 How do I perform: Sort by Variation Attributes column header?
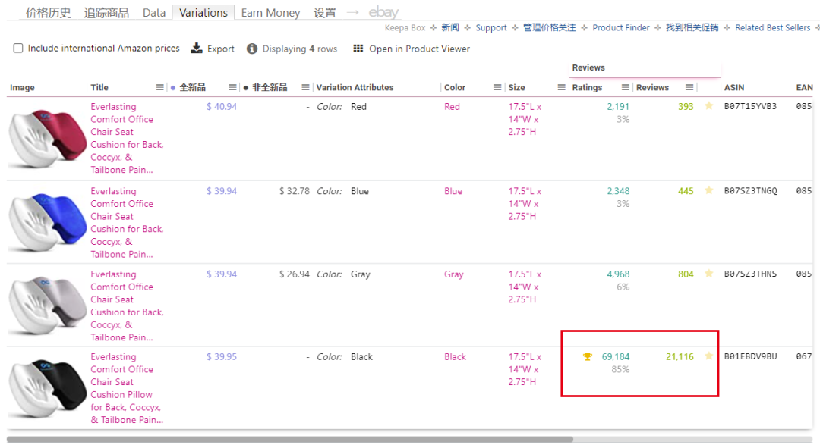pos(355,87)
